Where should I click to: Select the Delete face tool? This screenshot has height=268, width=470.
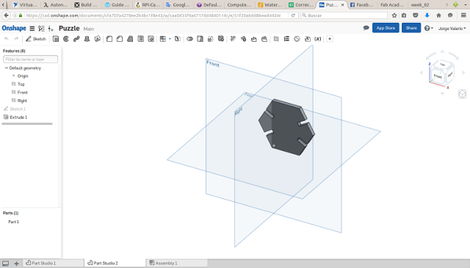click(243, 39)
